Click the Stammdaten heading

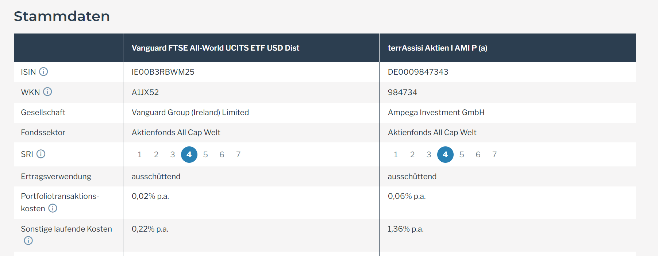[62, 16]
